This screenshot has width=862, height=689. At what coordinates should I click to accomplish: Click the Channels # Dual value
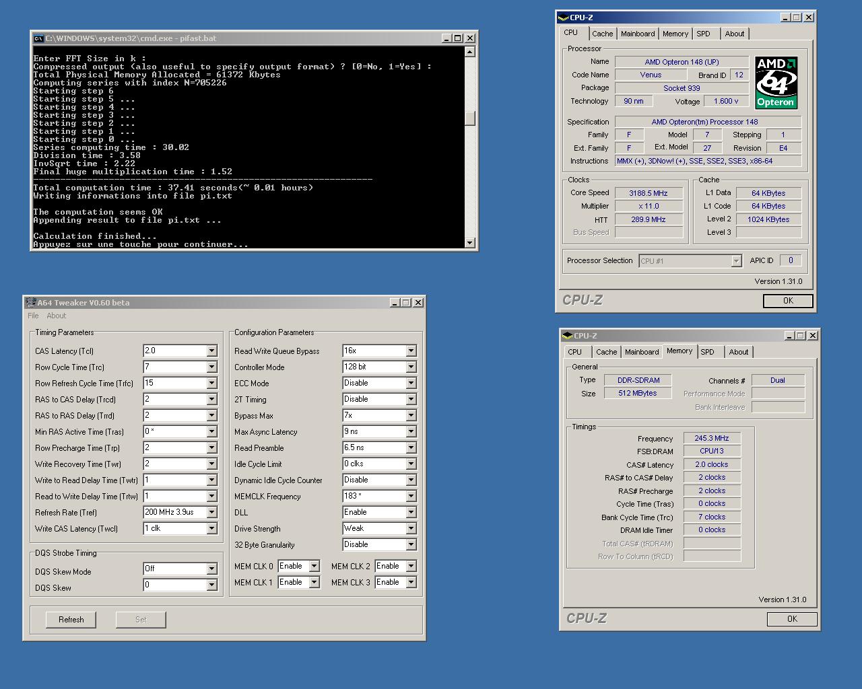[x=778, y=380]
